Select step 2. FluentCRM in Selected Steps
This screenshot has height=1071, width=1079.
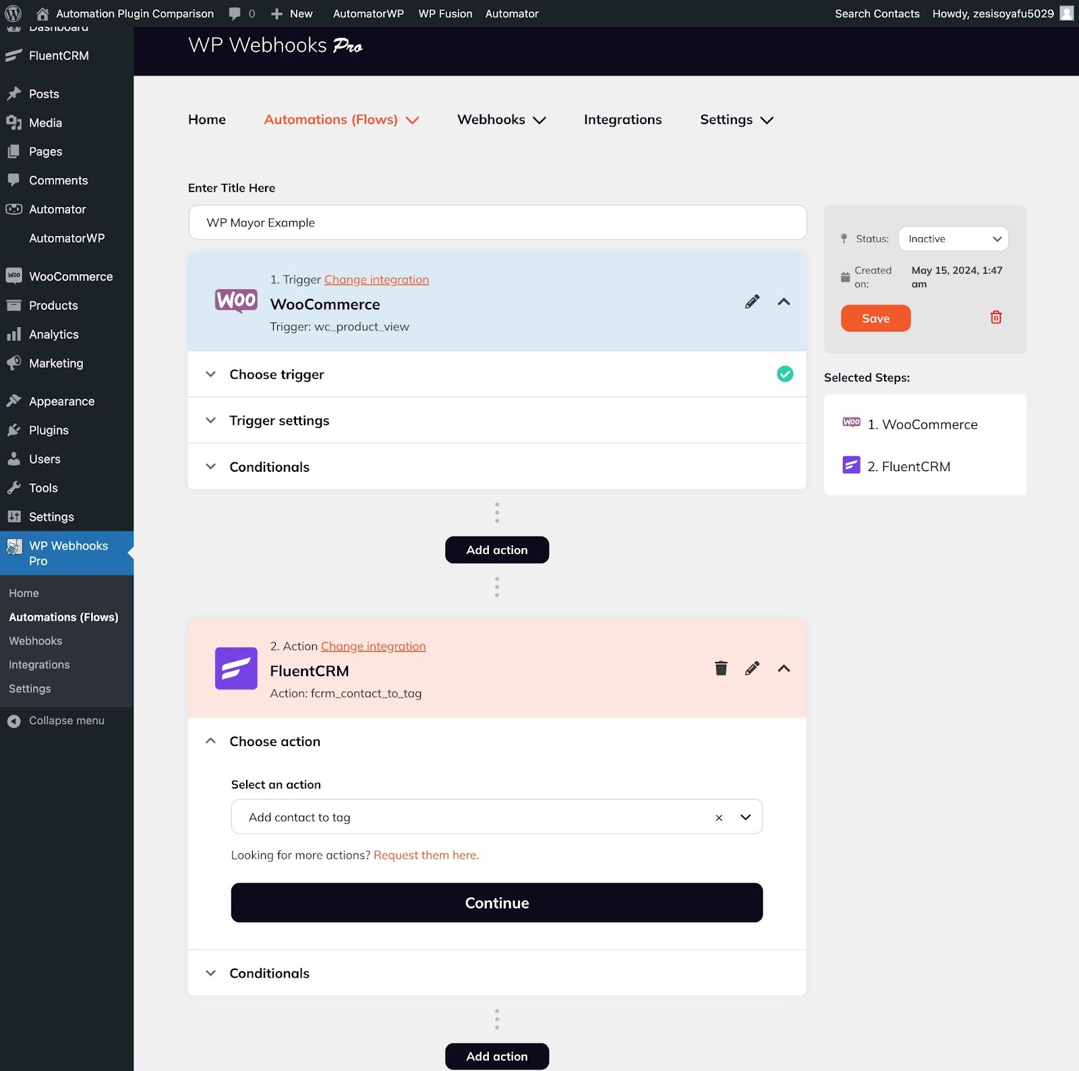(897, 466)
